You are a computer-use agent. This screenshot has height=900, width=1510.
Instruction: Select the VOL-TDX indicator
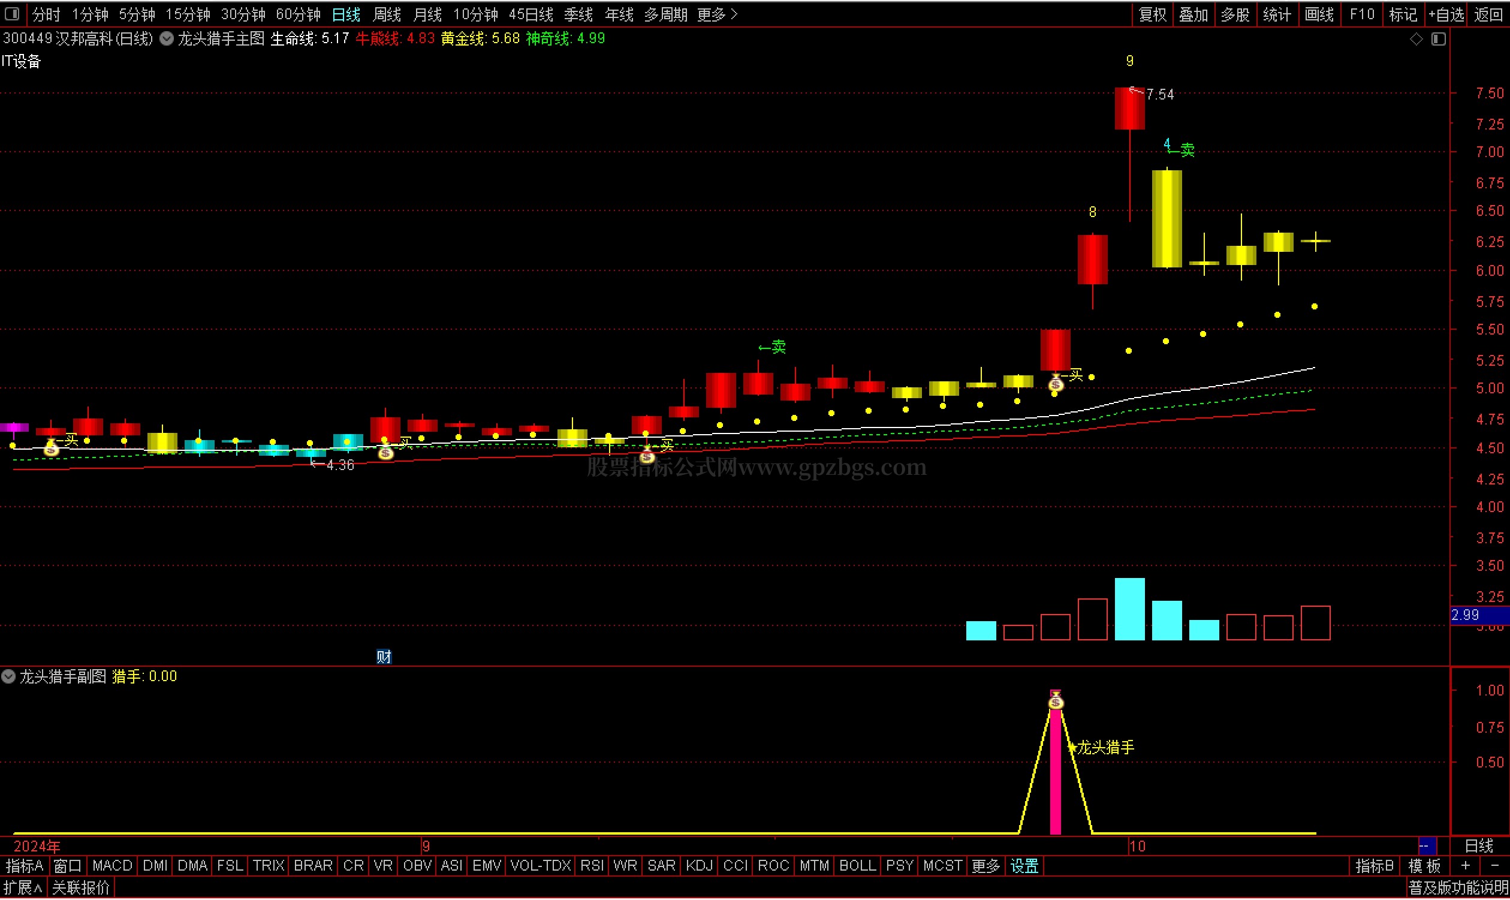coord(541,866)
